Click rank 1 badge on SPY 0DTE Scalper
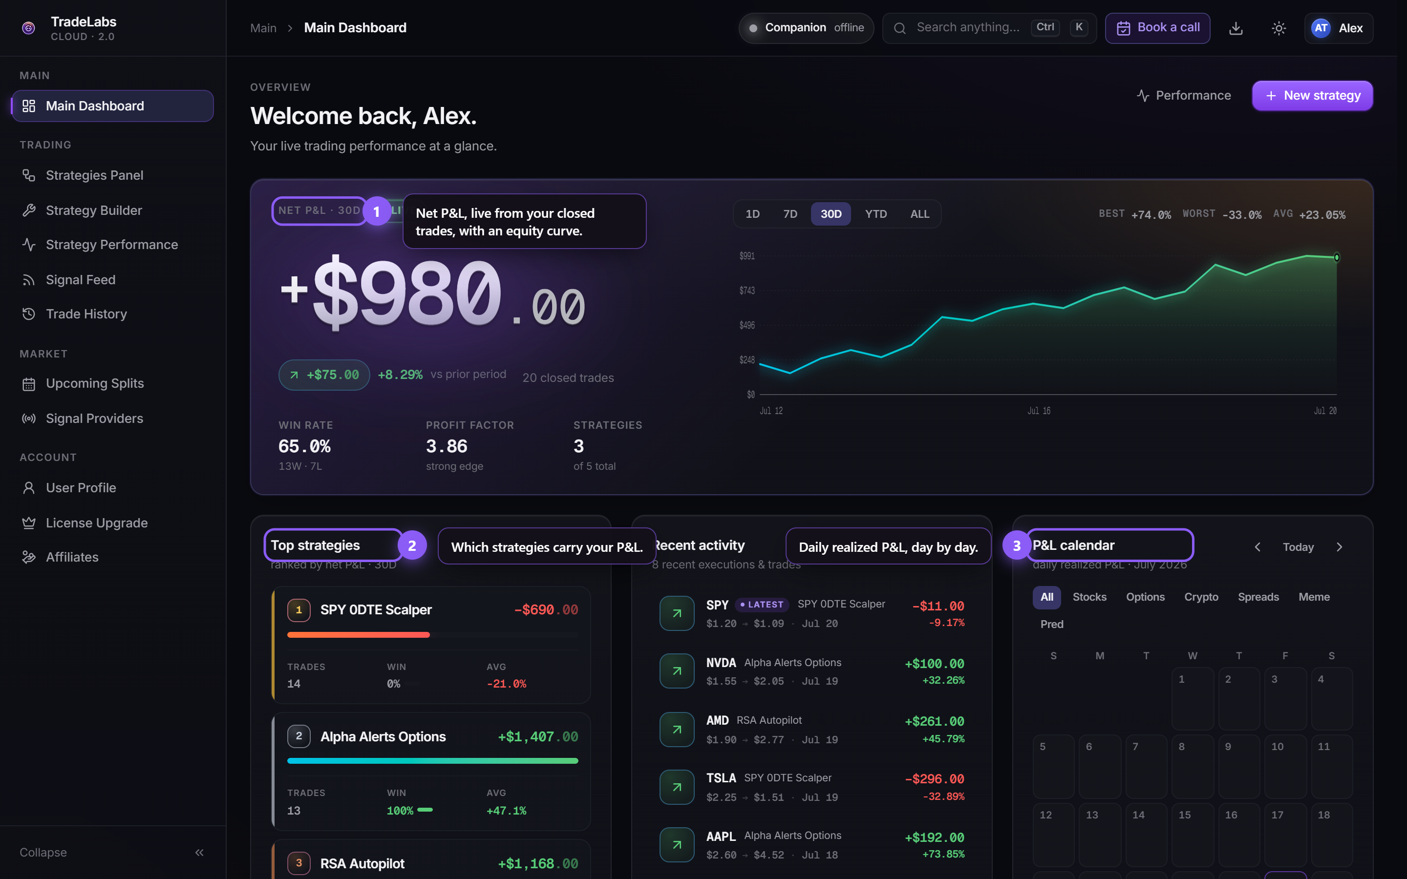Screen dimensions: 1407x879 point(299,610)
